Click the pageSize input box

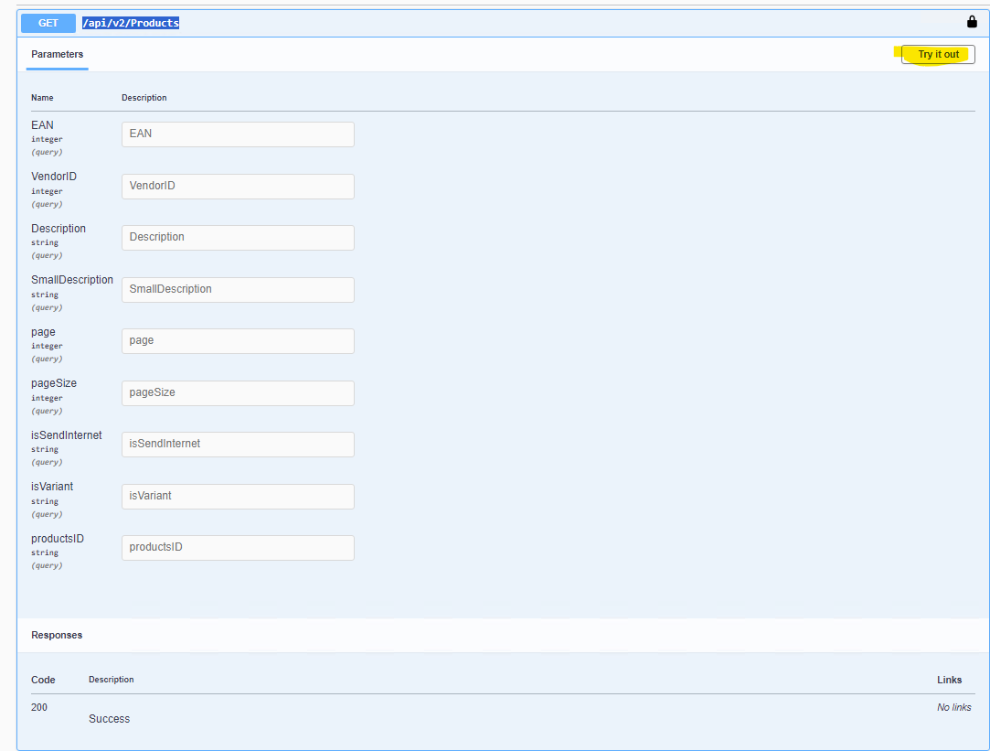[238, 393]
